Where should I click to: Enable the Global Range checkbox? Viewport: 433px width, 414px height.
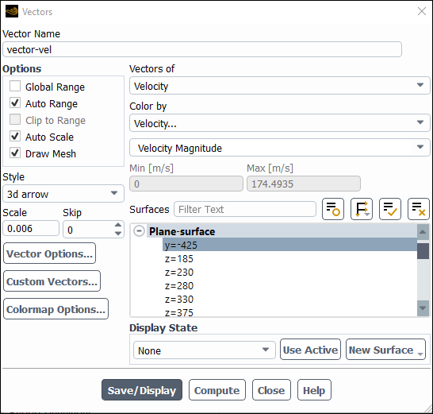15,86
